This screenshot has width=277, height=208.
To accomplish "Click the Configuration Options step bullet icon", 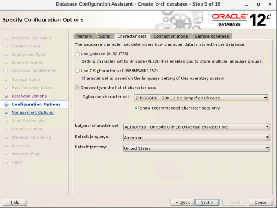I will click(6, 104).
